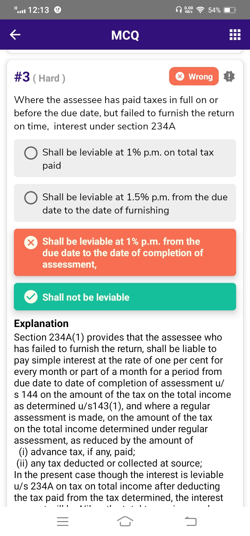
Task: Tap the MCQ header title
Action: (x=125, y=35)
